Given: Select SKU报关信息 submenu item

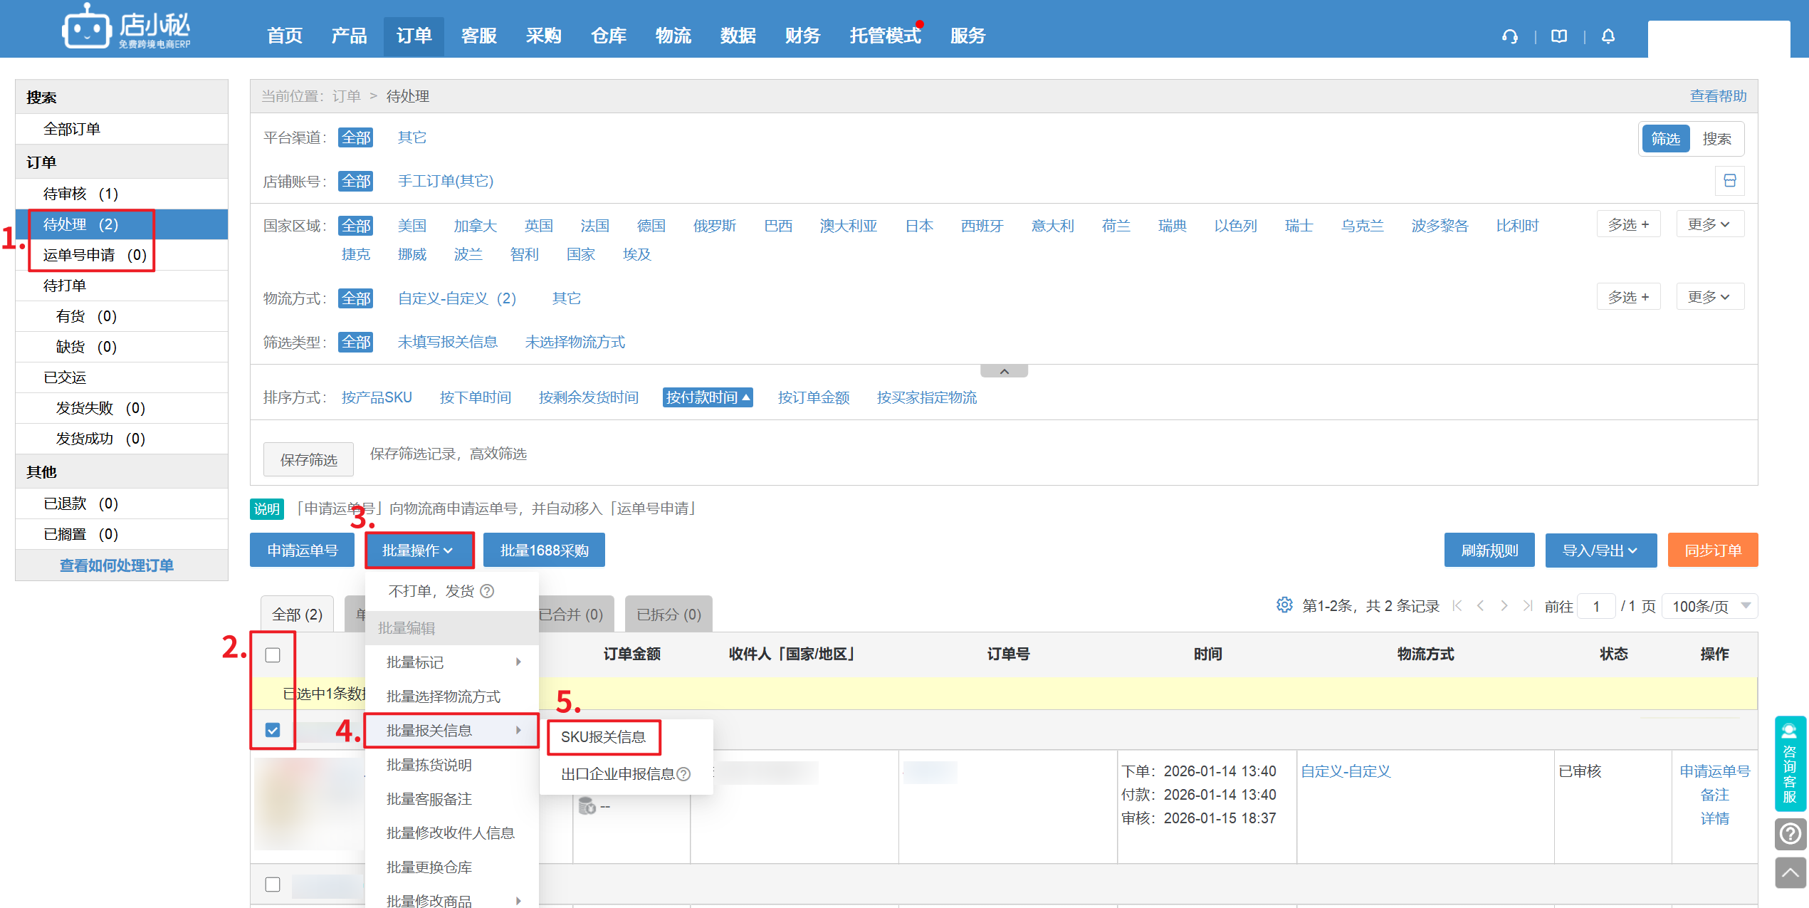Looking at the screenshot, I should tap(604, 737).
